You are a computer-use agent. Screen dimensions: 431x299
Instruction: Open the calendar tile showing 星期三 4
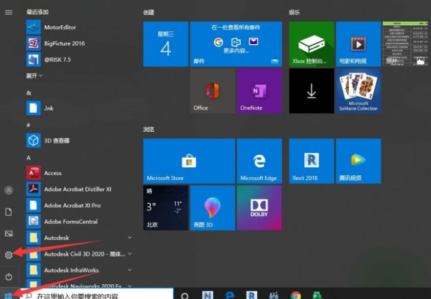166,44
